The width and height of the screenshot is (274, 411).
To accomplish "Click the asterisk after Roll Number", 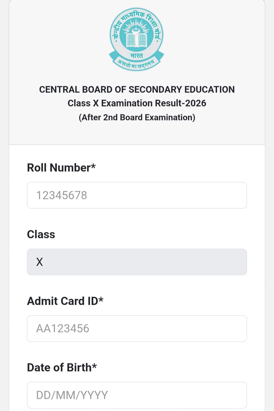I will coord(93,166).
